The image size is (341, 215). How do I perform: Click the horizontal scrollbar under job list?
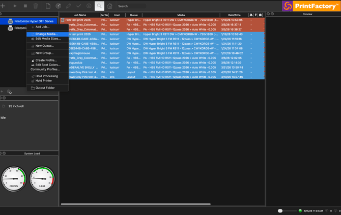click(136, 204)
